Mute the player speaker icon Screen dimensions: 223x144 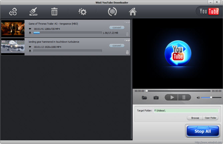click(198, 97)
